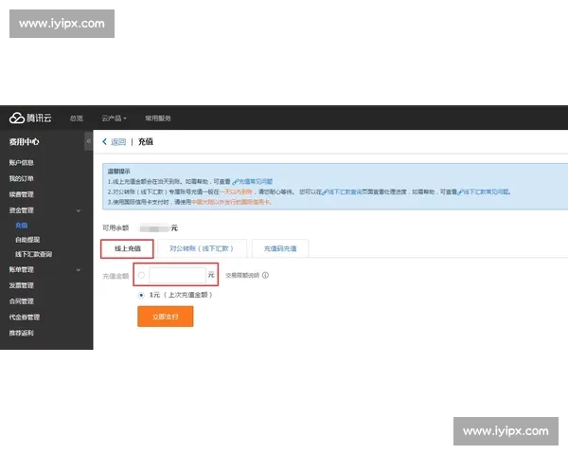Click the 交易限额说明 text
Viewport: 568px width, 455px height.
coord(242,276)
